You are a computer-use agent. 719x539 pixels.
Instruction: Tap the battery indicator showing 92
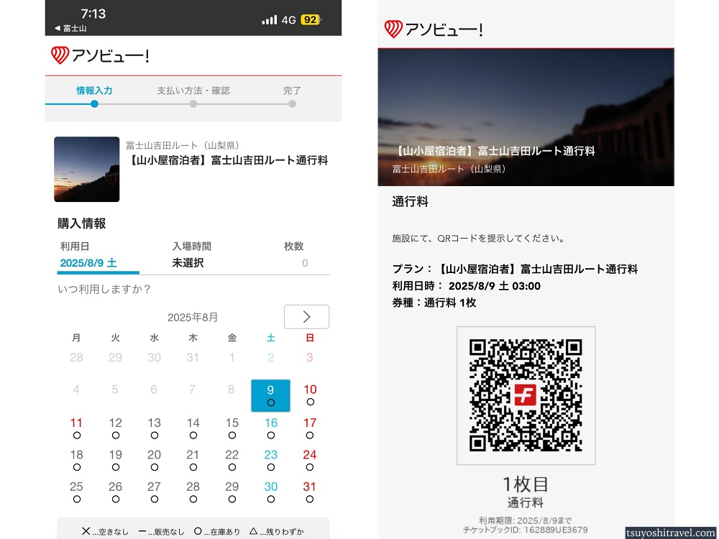(311, 19)
